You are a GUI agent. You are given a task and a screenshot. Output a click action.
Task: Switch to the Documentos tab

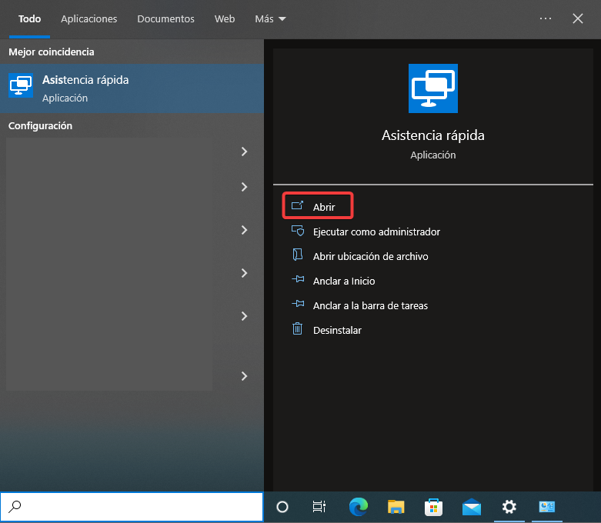point(165,18)
